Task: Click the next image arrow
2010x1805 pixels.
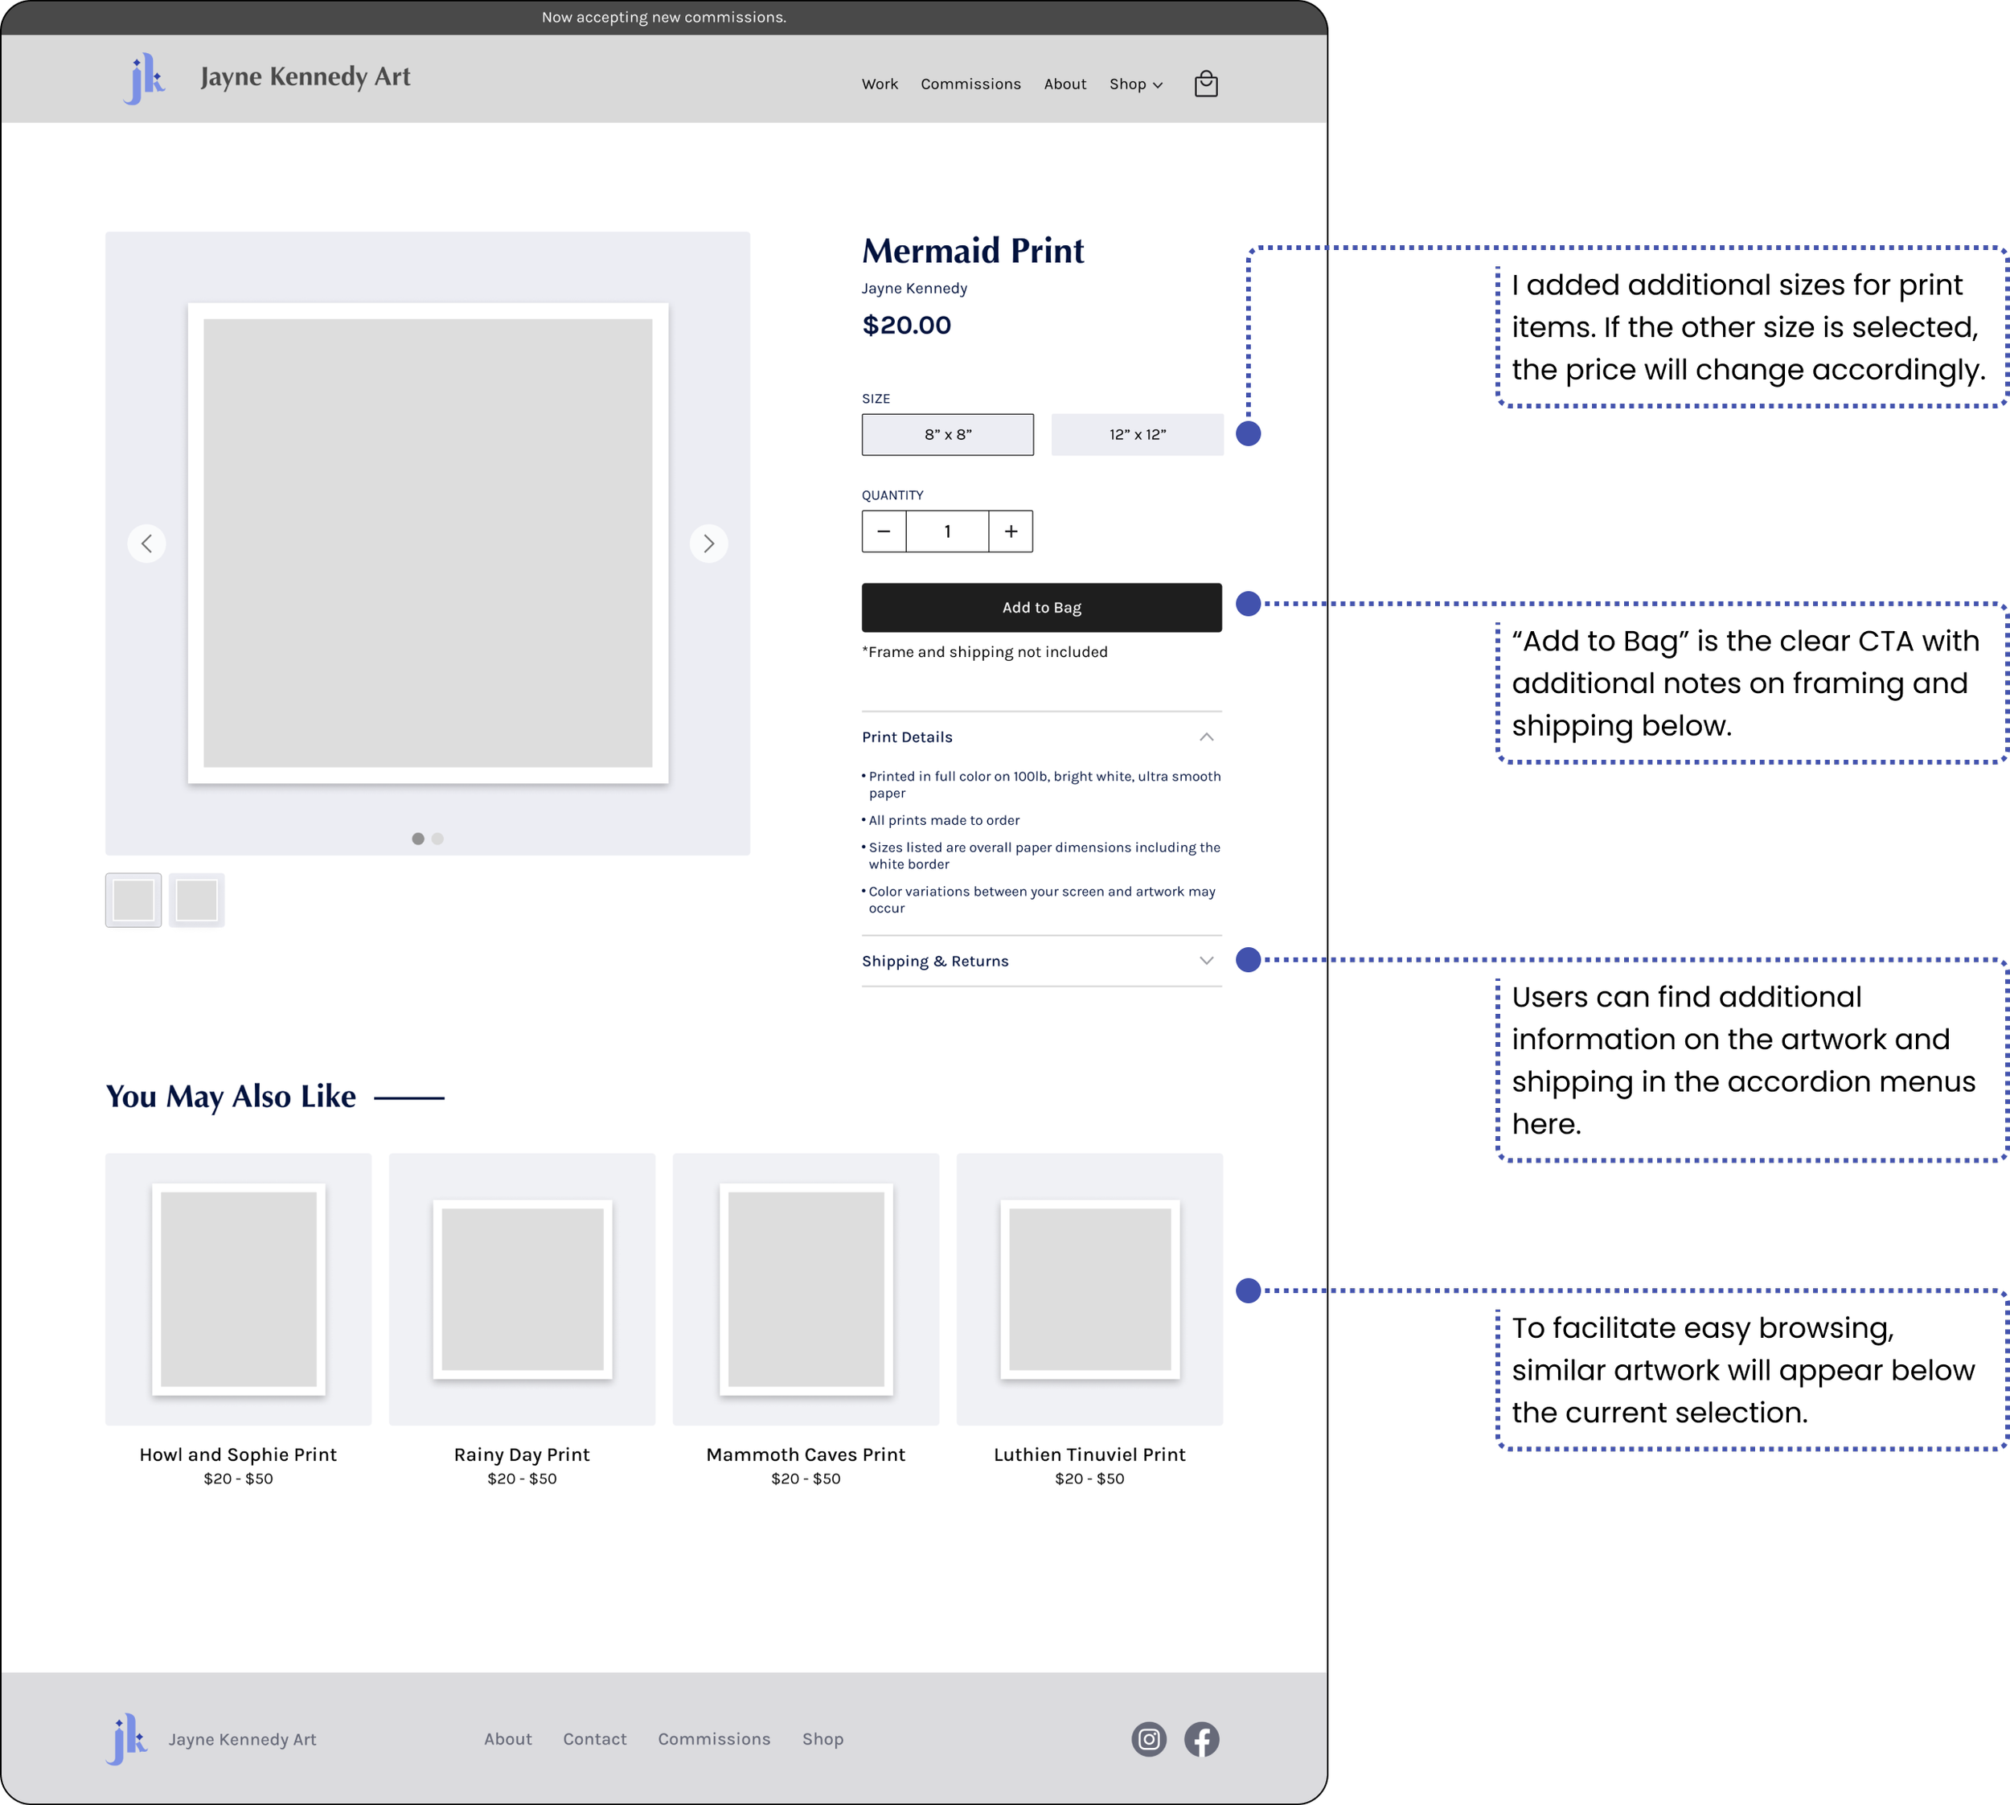Action: pyautogui.click(x=708, y=544)
